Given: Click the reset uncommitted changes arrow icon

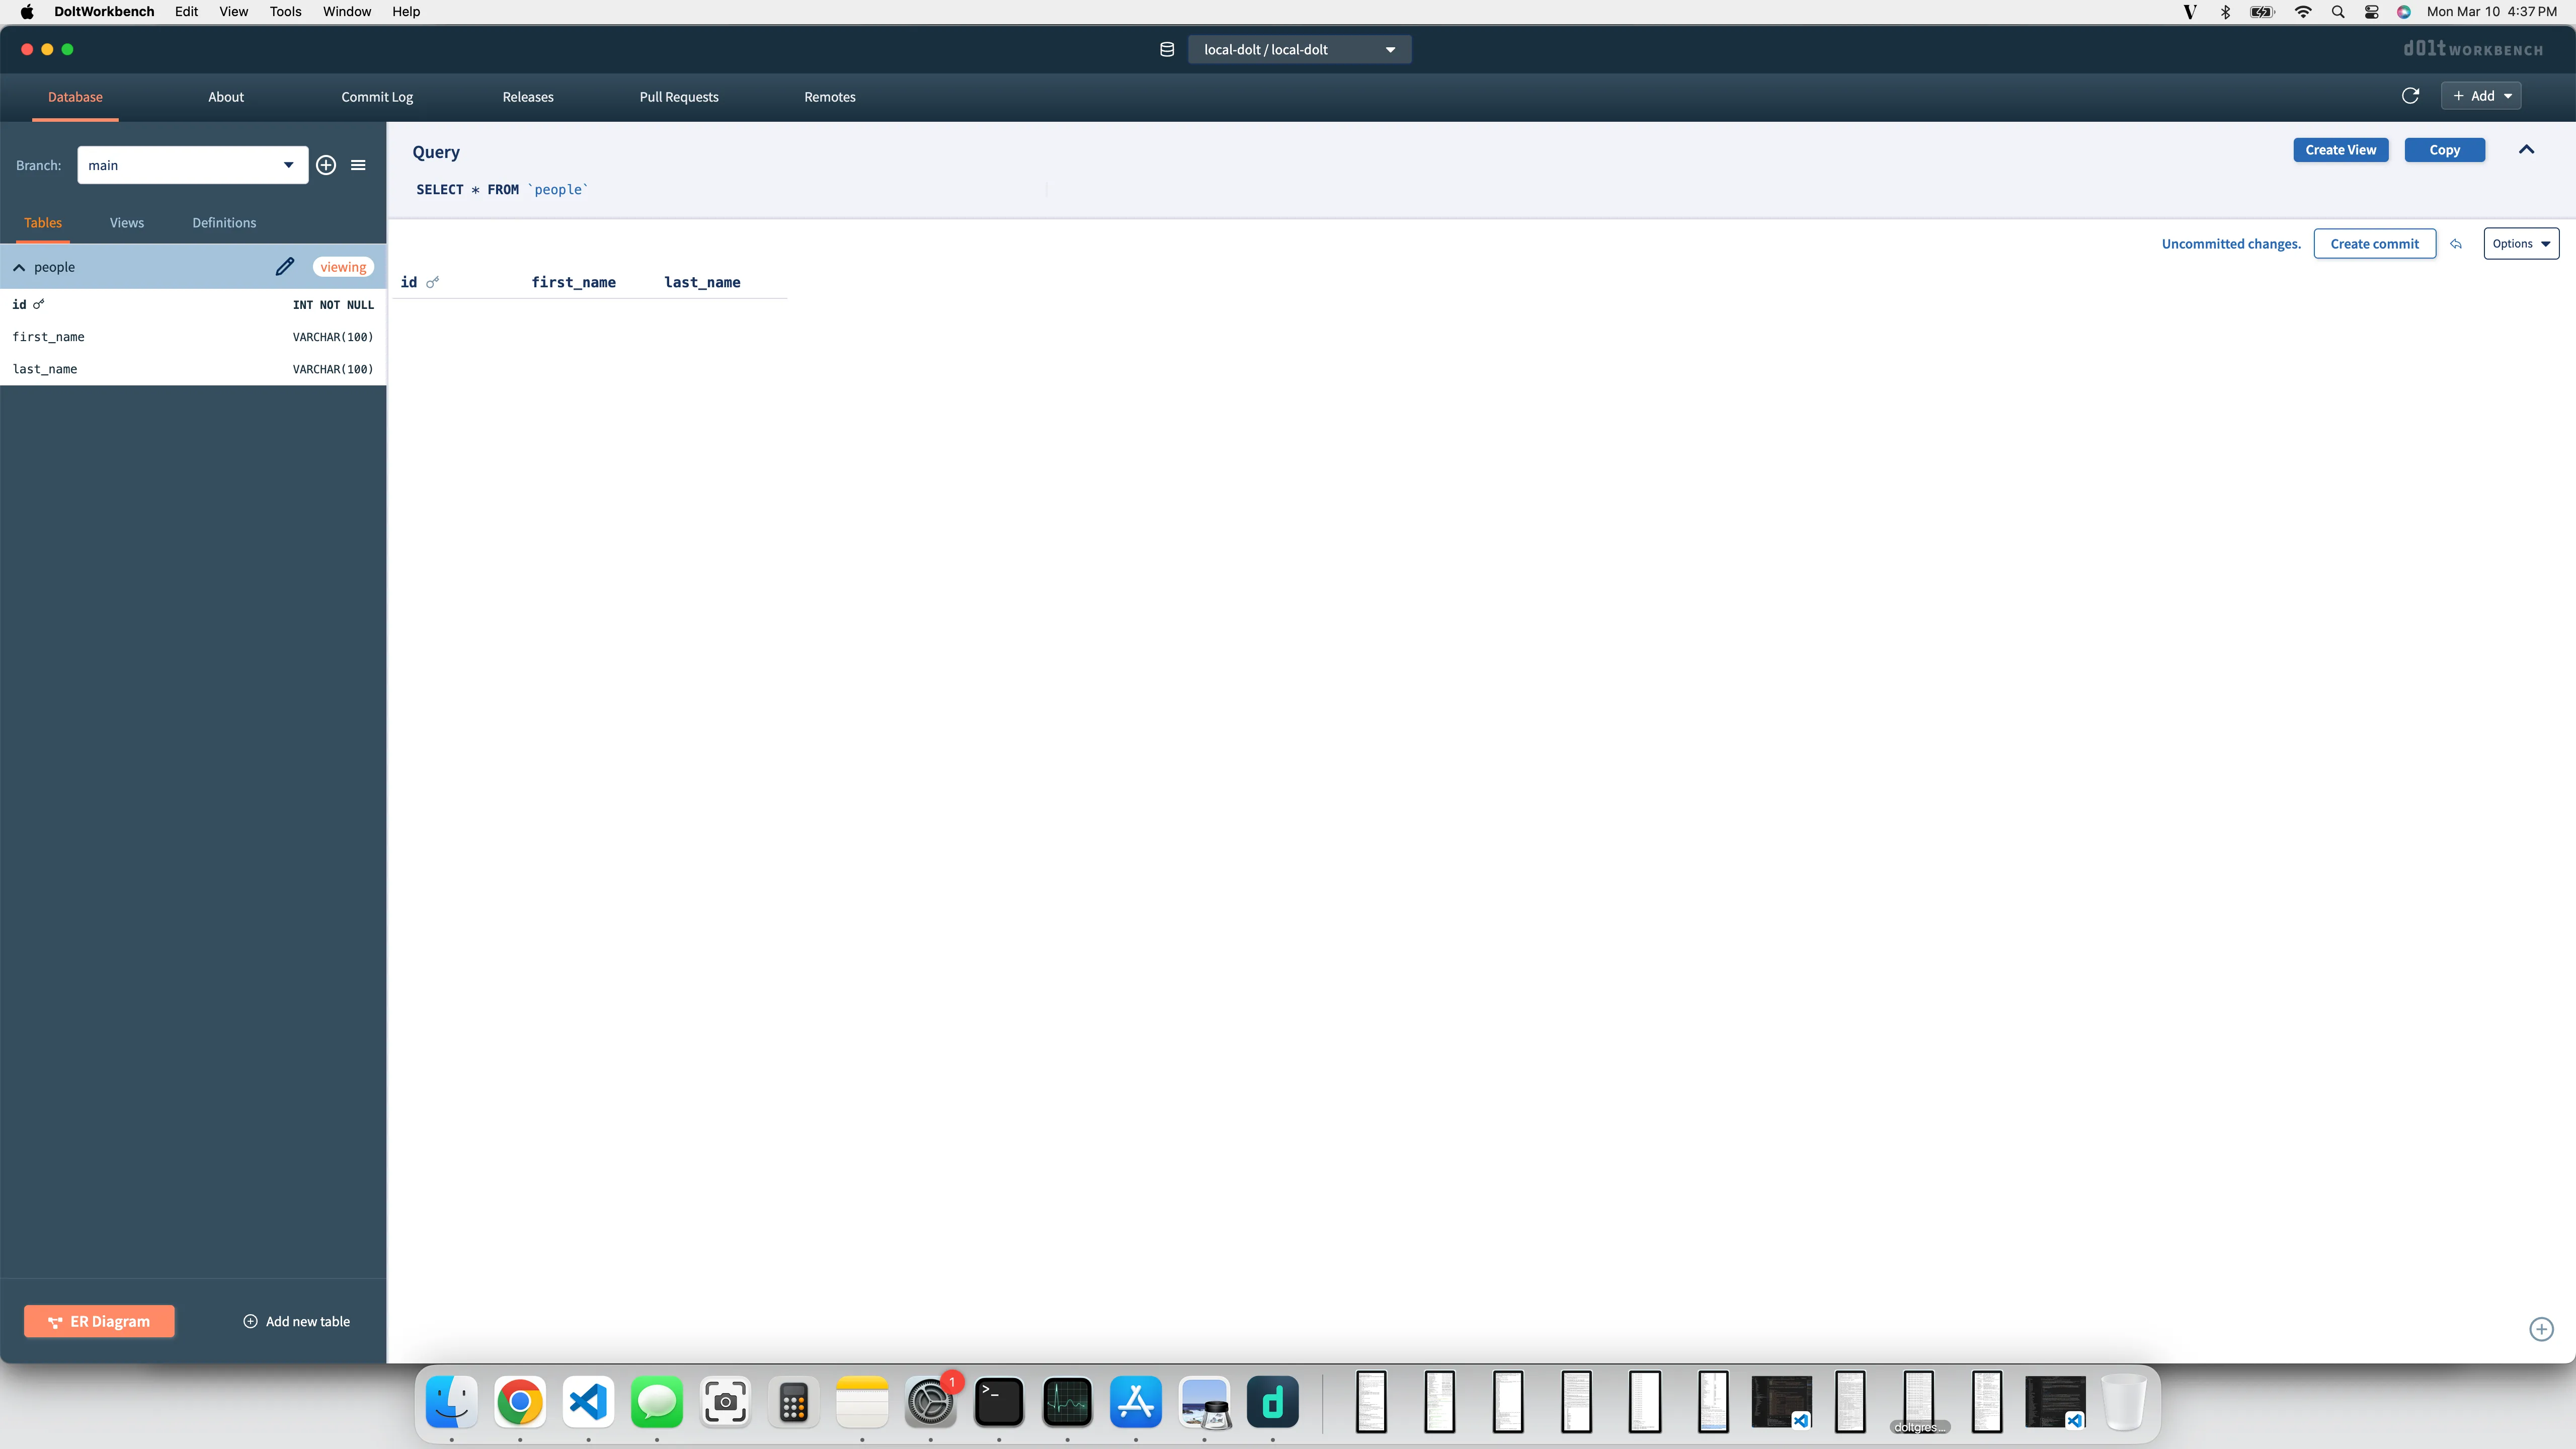Looking at the screenshot, I should [x=2456, y=244].
